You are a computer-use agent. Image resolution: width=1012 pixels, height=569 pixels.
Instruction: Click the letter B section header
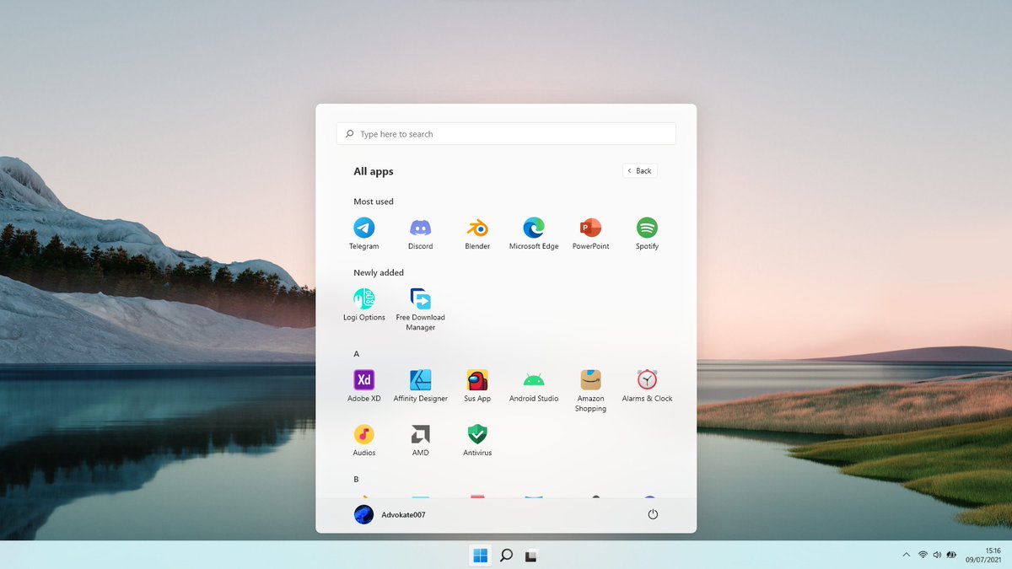tap(356, 479)
